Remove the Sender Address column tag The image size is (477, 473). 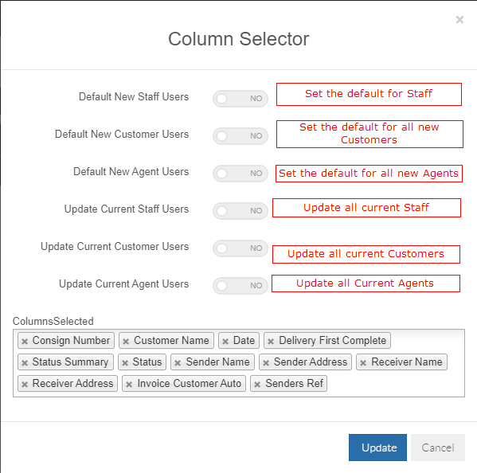coord(266,362)
